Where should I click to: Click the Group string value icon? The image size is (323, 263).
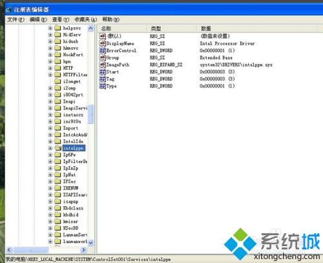point(102,58)
